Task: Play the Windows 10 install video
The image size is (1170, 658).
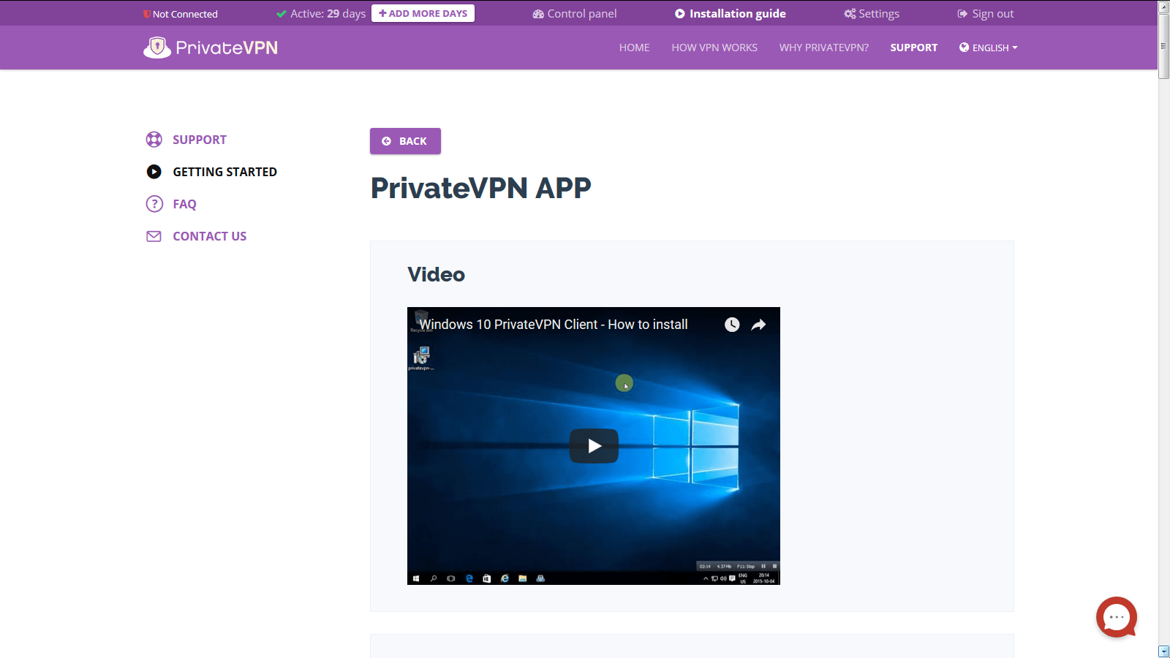Action: pyautogui.click(x=594, y=446)
